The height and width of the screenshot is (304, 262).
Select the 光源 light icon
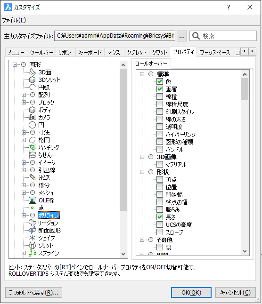(x=33, y=177)
